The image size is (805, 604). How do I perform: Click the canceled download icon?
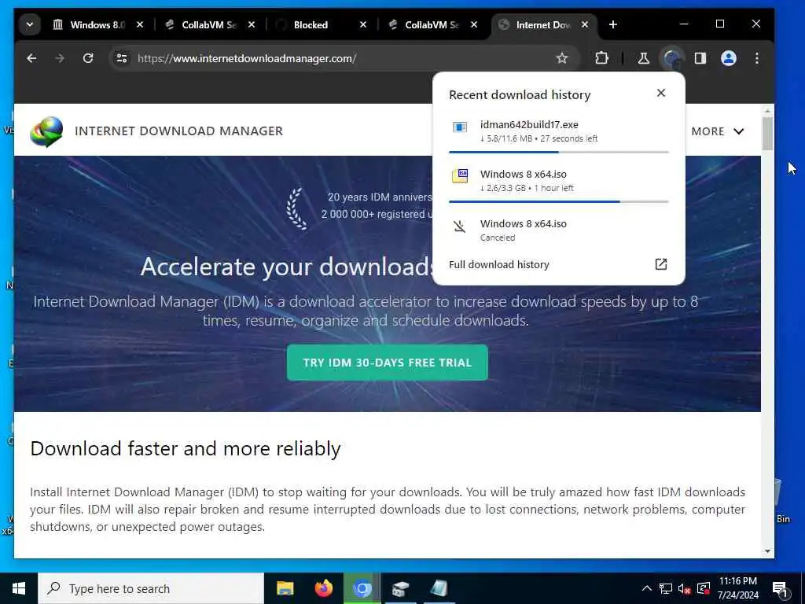coord(459,226)
